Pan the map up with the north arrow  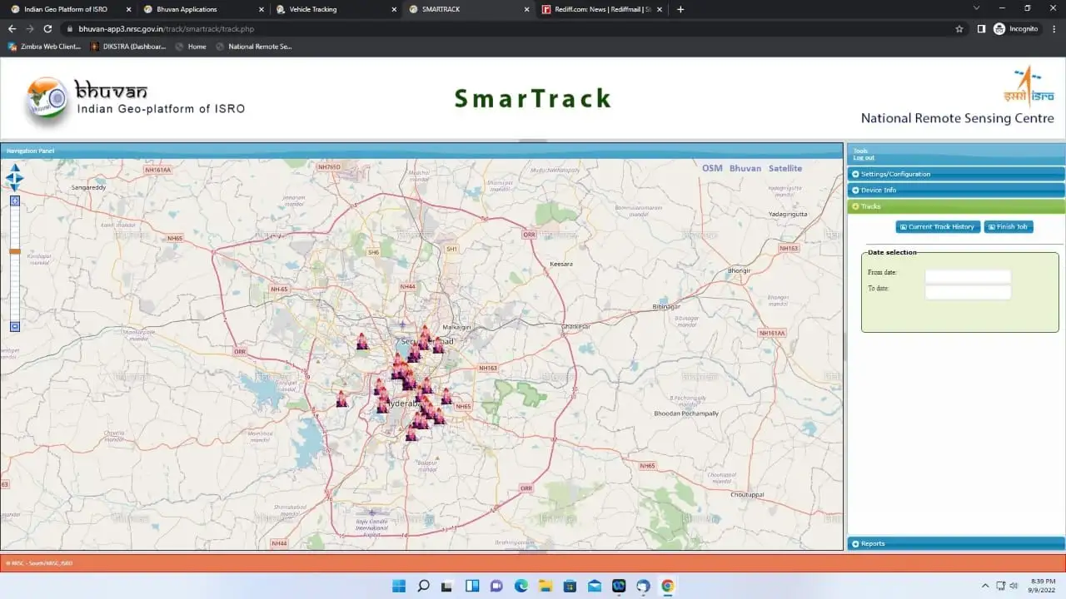(15, 168)
